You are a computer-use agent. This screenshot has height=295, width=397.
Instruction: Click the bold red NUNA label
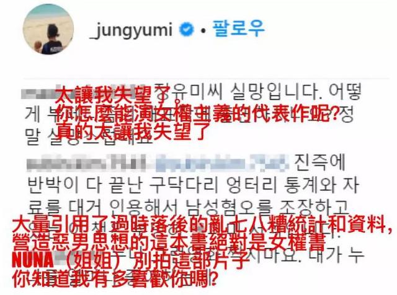click(x=33, y=260)
